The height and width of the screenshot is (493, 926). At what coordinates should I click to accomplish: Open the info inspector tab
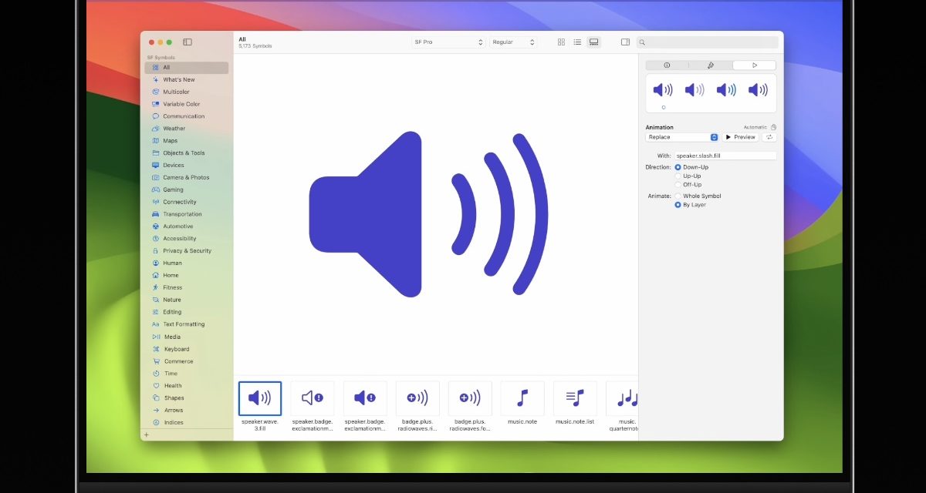tap(667, 65)
